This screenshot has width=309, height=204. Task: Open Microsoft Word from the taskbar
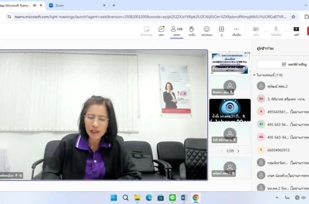(184, 198)
